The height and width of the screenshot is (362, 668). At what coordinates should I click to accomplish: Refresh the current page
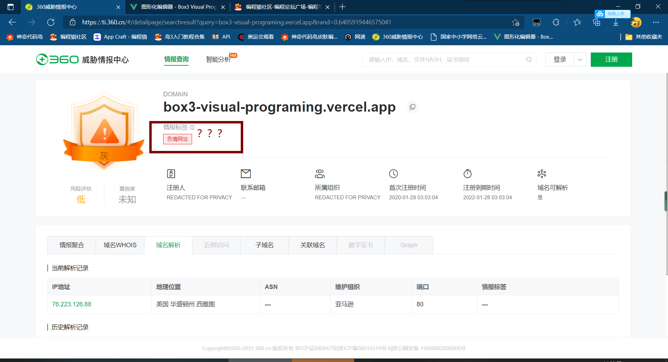(51, 22)
